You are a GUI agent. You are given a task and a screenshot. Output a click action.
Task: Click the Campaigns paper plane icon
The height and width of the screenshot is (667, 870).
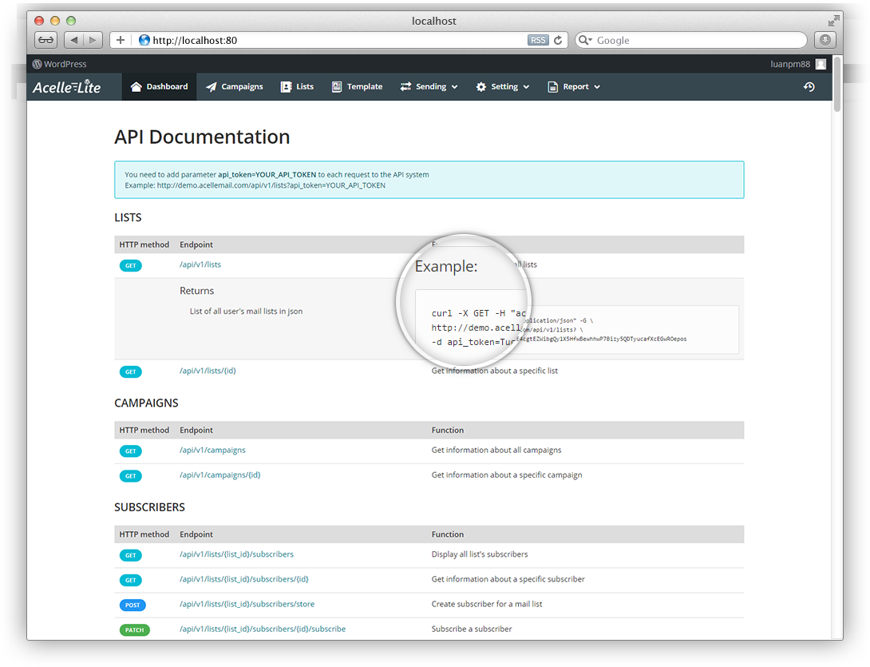(x=211, y=86)
